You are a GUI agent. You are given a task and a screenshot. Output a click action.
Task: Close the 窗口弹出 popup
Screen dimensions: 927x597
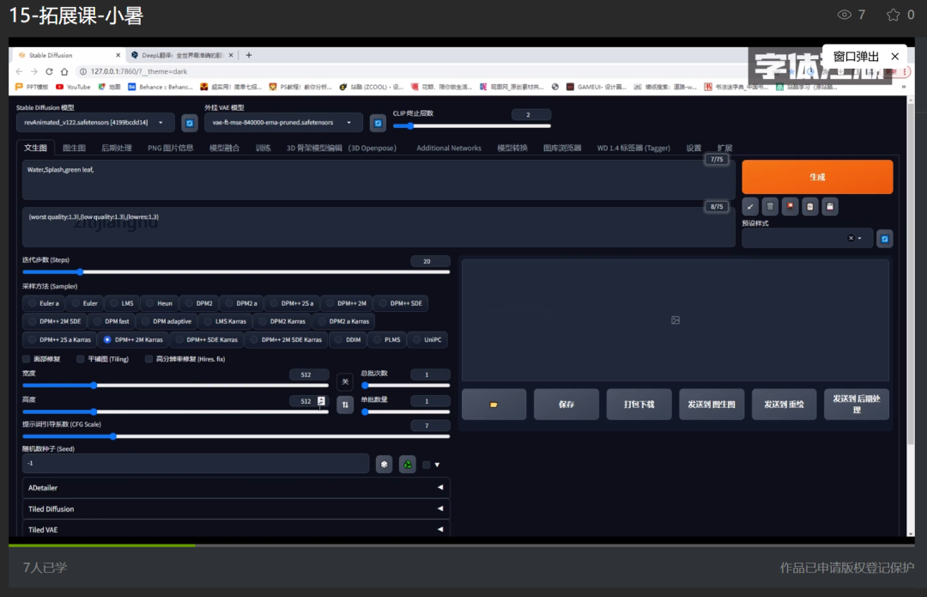point(895,56)
